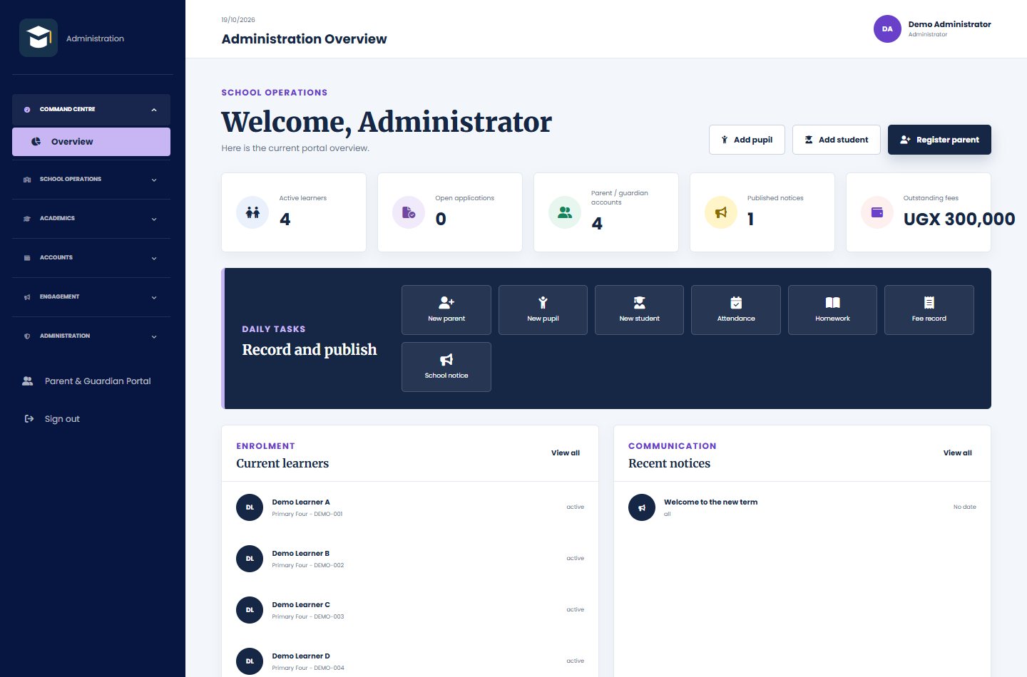This screenshot has width=1027, height=677.
Task: View all recent notices
Action: [x=958, y=453]
